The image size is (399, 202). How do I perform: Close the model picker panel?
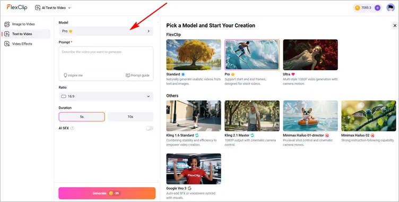tap(395, 26)
